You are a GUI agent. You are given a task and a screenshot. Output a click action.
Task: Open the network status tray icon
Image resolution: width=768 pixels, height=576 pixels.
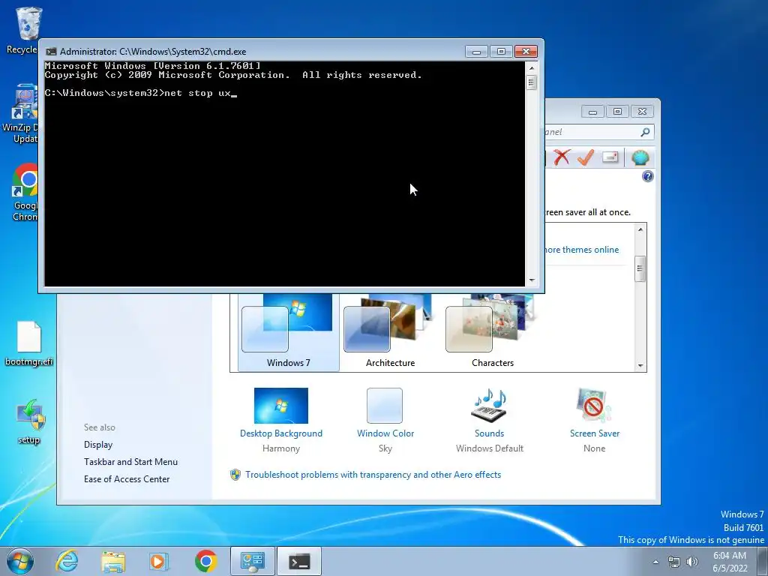pyautogui.click(x=674, y=562)
